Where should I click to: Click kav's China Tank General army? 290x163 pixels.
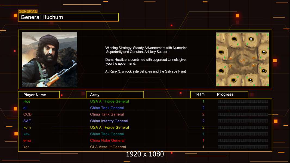click(107, 134)
